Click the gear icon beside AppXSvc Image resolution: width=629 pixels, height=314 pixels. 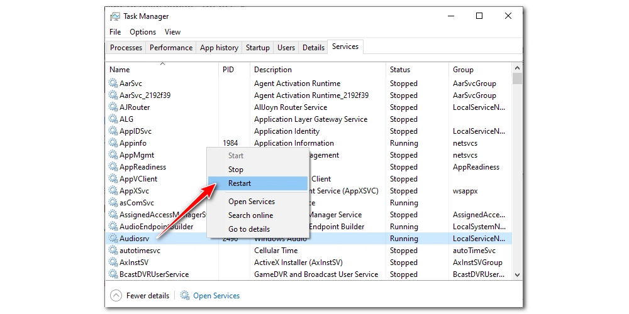(113, 191)
